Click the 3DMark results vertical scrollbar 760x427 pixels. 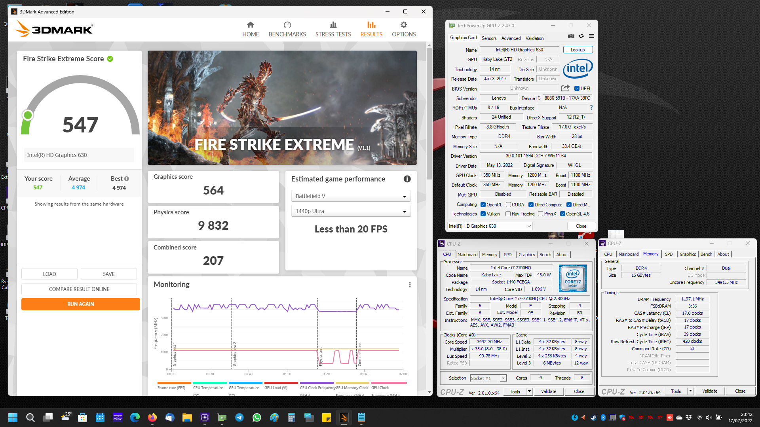(x=429, y=114)
